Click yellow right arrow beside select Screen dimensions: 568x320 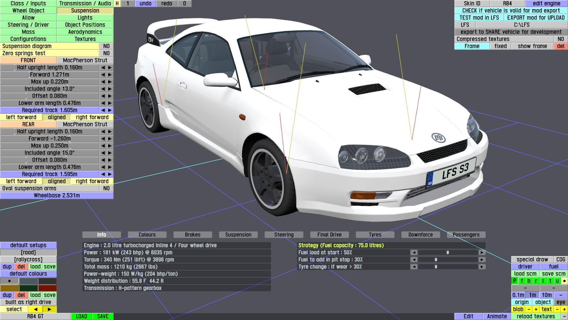click(x=49, y=309)
